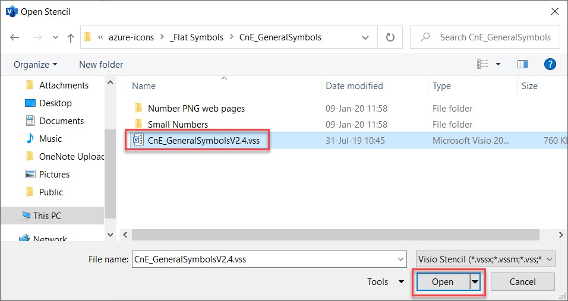
Task: Click the New folder button
Action: [101, 64]
